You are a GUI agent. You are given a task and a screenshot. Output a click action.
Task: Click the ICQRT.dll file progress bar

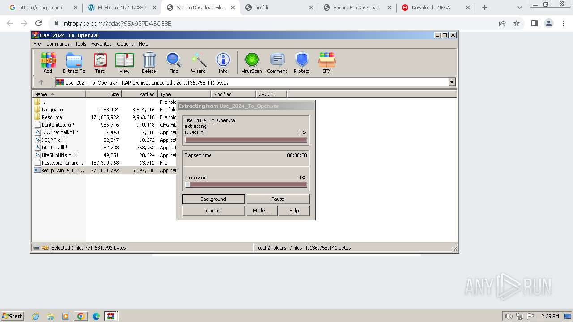[x=246, y=140]
